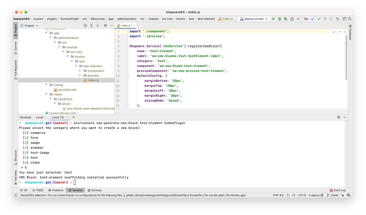Image resolution: width=366 pixels, height=215 pixels.
Task: Open Project panel settings gear
Action: tap(105, 25)
